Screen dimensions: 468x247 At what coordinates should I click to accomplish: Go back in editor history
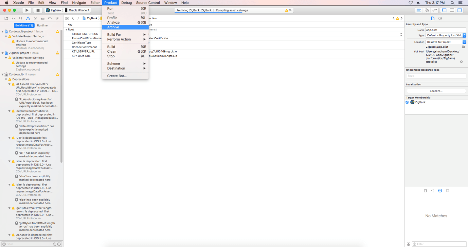[x=73, y=18]
